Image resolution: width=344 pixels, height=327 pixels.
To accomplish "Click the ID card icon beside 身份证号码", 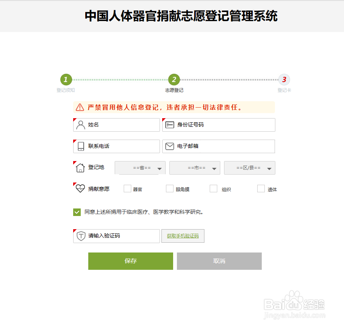I will [170, 125].
